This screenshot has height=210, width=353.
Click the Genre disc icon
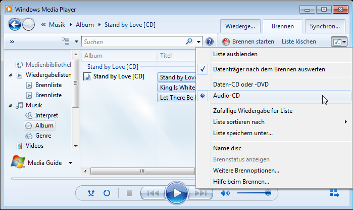point(29,136)
